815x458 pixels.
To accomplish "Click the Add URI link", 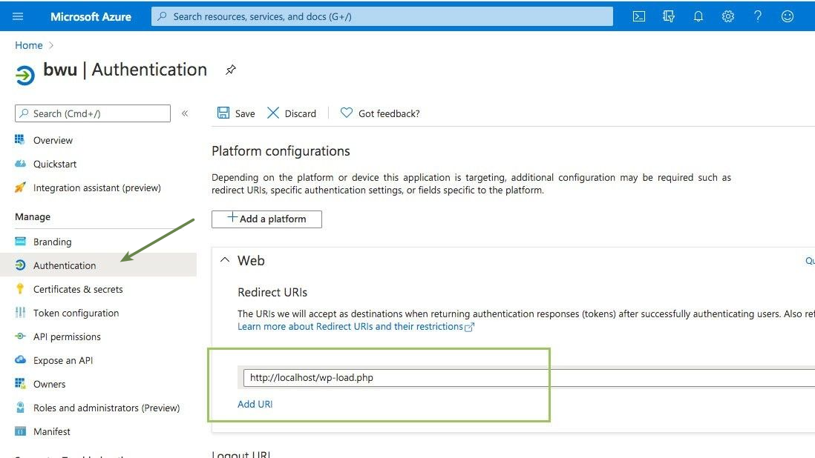I will pos(255,404).
